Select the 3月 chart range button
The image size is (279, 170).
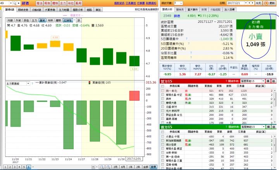(115, 167)
